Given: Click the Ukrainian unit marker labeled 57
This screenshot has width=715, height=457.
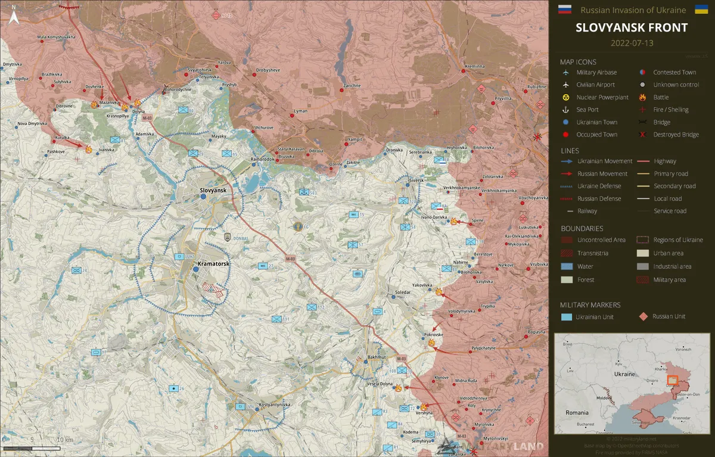Looking at the screenshot, I should coord(352,244).
